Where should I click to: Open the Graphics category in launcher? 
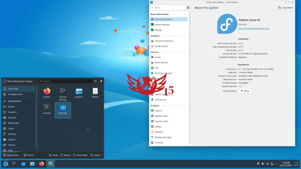point(18,112)
